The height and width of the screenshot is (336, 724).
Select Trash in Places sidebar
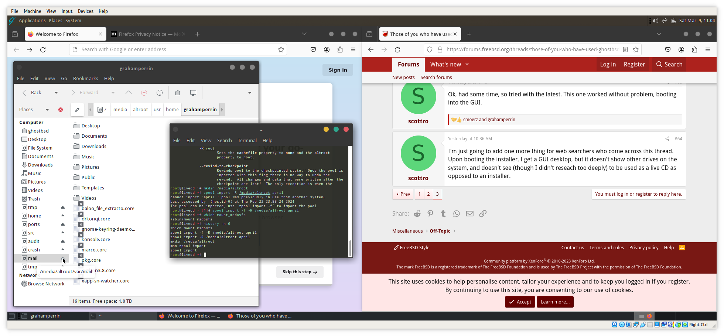34,199
